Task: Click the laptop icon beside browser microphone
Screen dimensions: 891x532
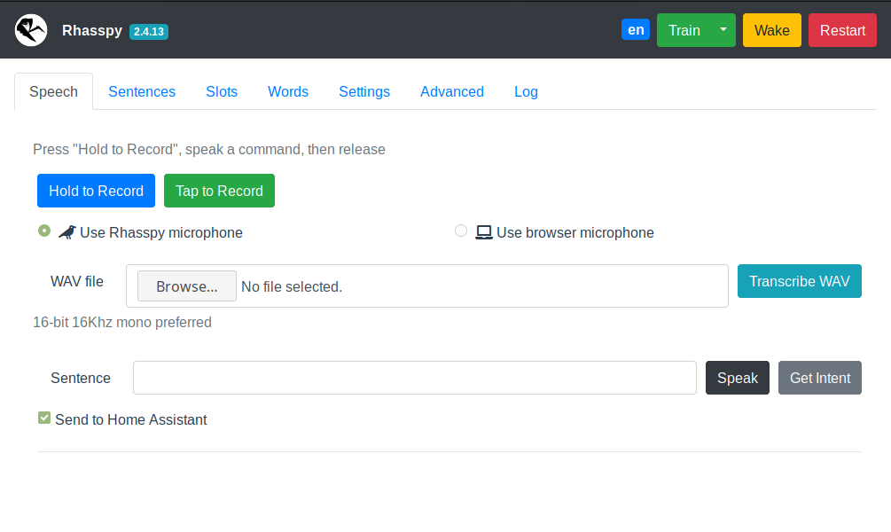Action: (x=483, y=232)
